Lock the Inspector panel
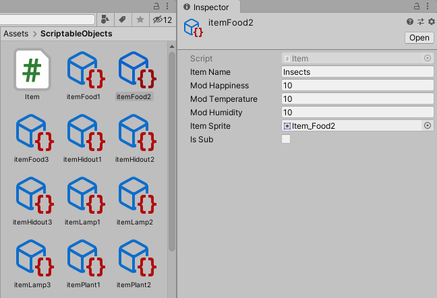This screenshot has height=298, width=437. (x=417, y=6)
